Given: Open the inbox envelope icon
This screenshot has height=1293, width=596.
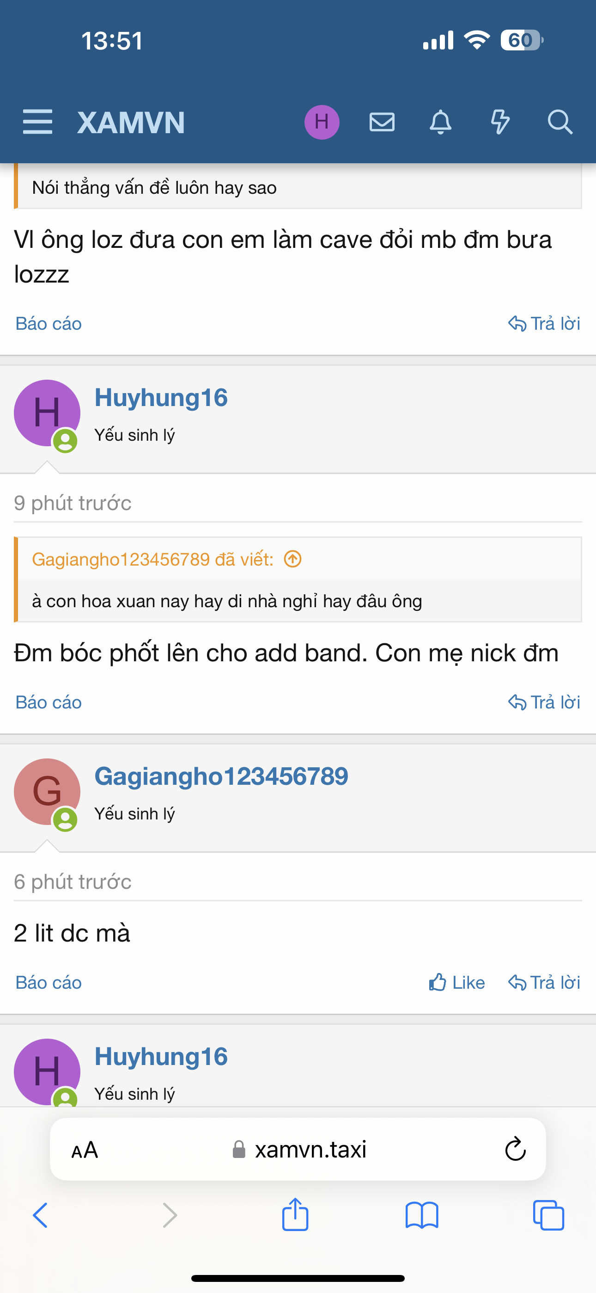Looking at the screenshot, I should pyautogui.click(x=382, y=122).
